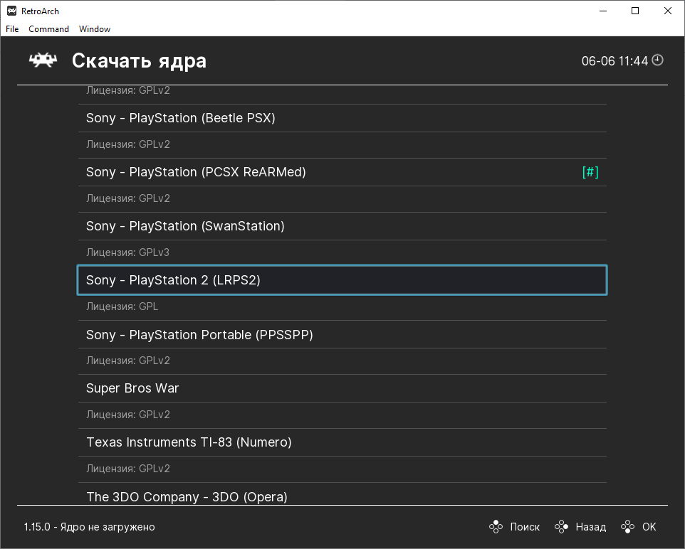This screenshot has width=685, height=549.
Task: Open the Command menu
Action: coord(48,29)
